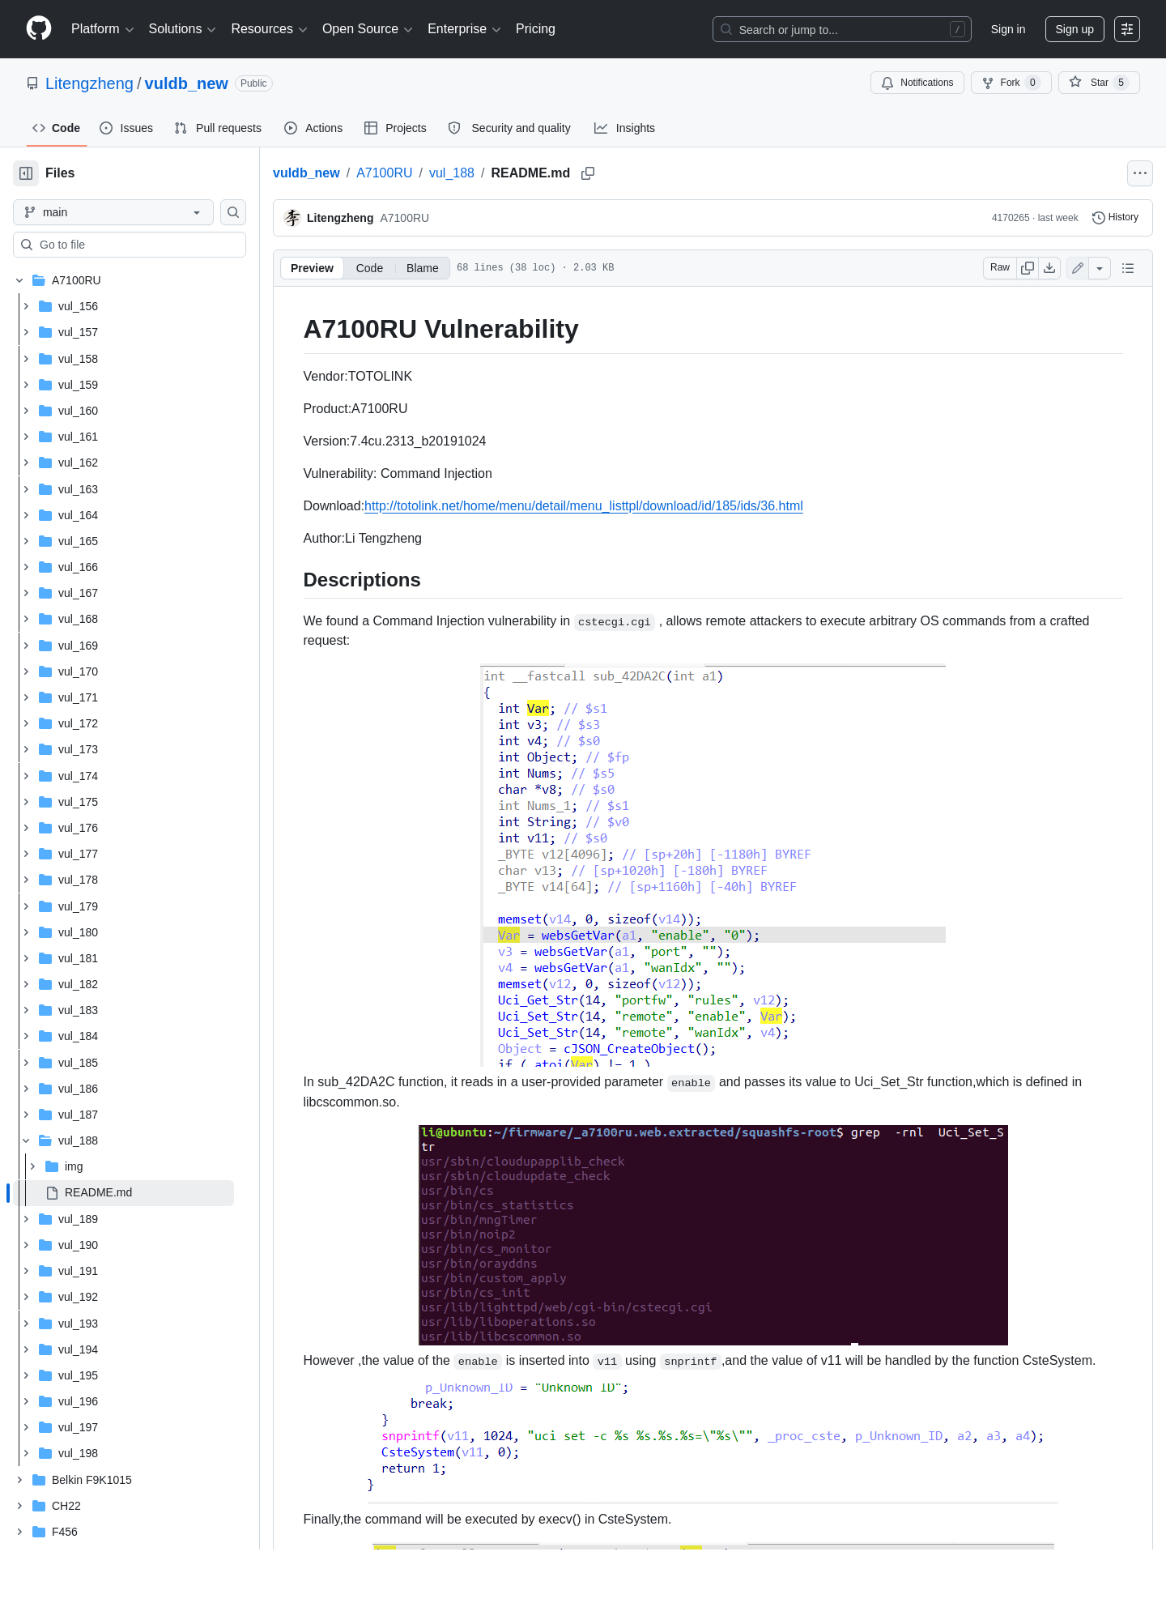The height and width of the screenshot is (1620, 1166).
Task: Copy the file path icon next to README.md
Action: tap(588, 173)
